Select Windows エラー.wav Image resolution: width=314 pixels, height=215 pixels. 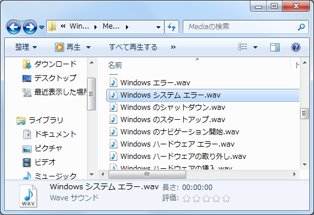155,83
